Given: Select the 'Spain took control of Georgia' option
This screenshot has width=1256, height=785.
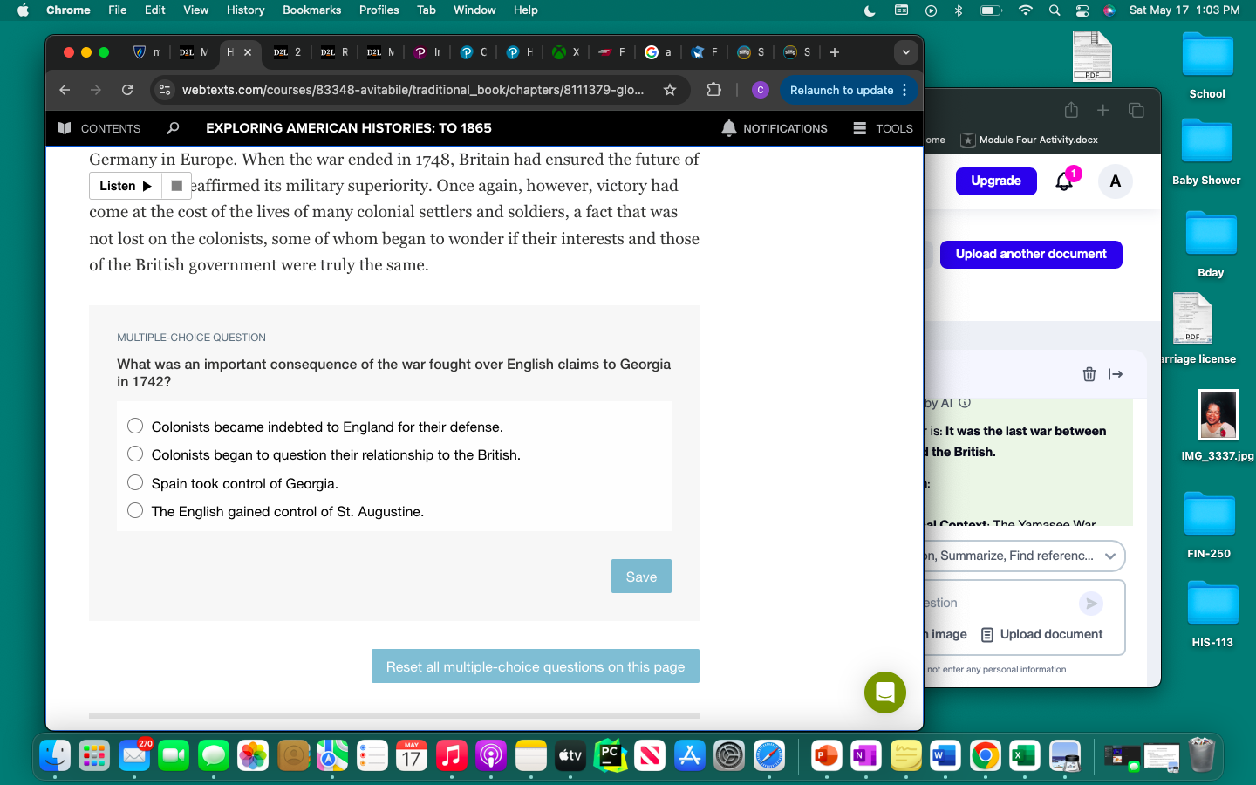Looking at the screenshot, I should click(135, 482).
